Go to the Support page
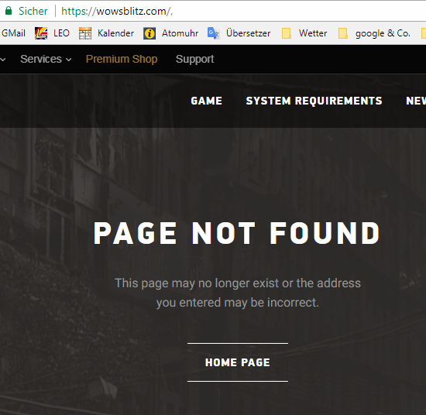The image size is (426, 415). pos(194,59)
